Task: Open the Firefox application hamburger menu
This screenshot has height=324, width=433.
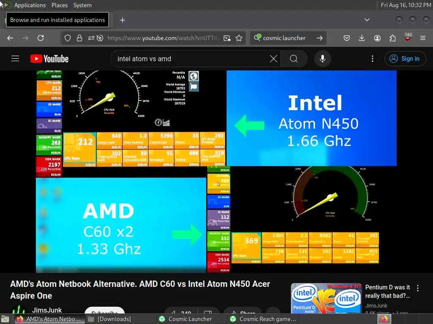Action: click(423, 38)
